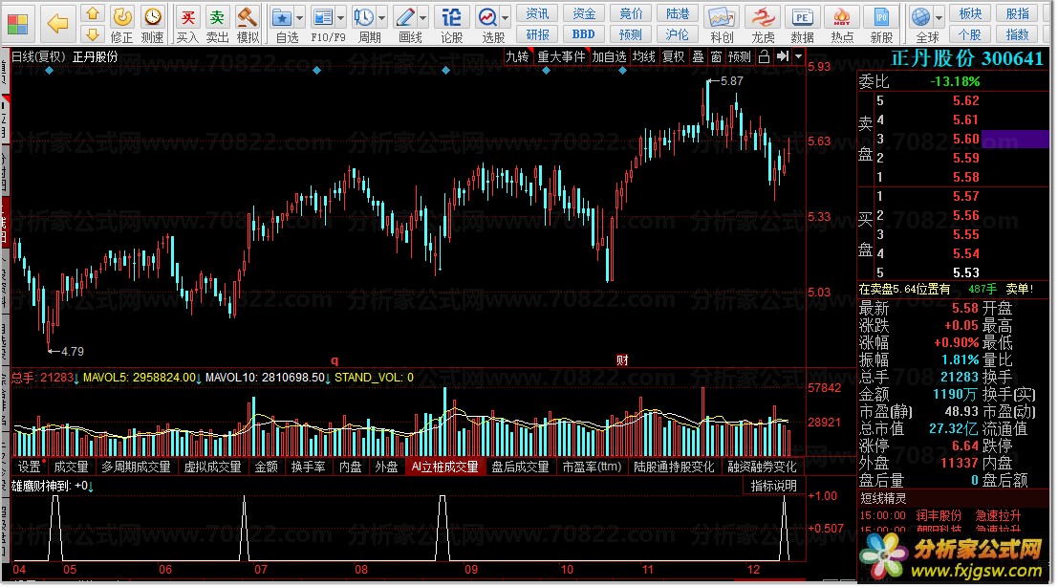Toggle the 预测 option on chart toolbar
This screenshot has height=587, width=1058.
point(740,57)
